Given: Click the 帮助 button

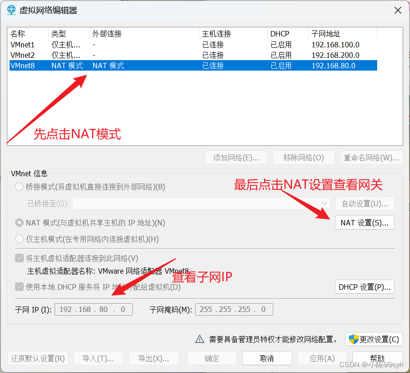Looking at the screenshot, I should point(377,358).
